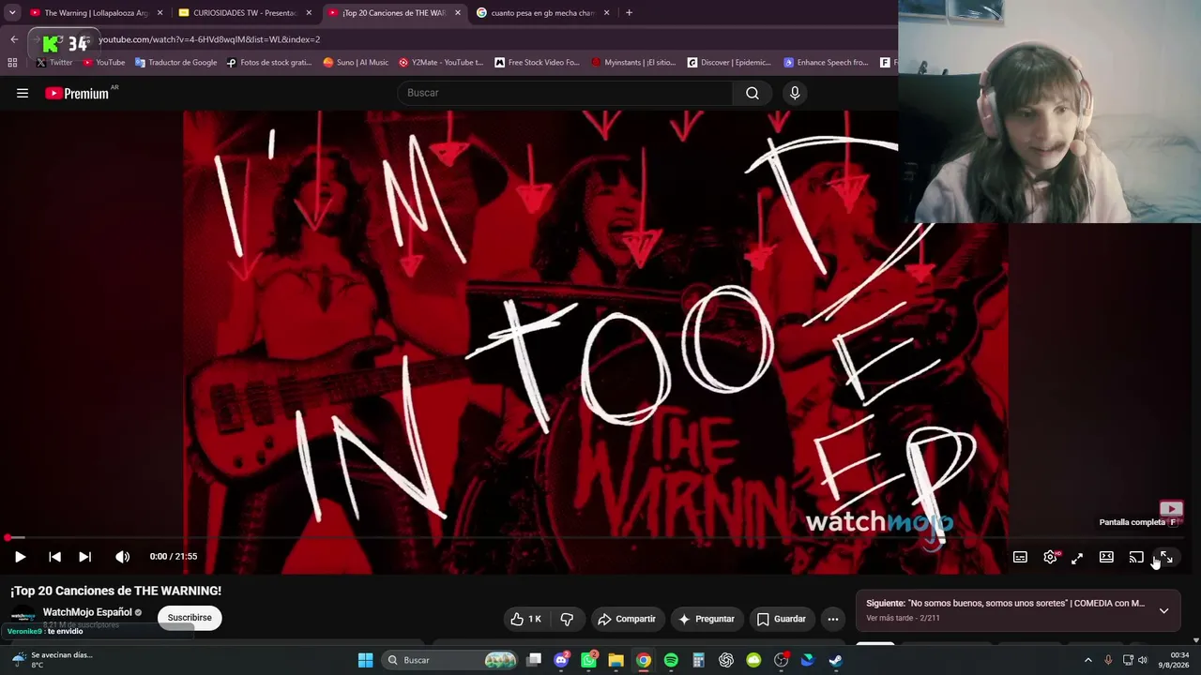The image size is (1201, 675).
Task: Go back to the previous page
Action: [14, 39]
